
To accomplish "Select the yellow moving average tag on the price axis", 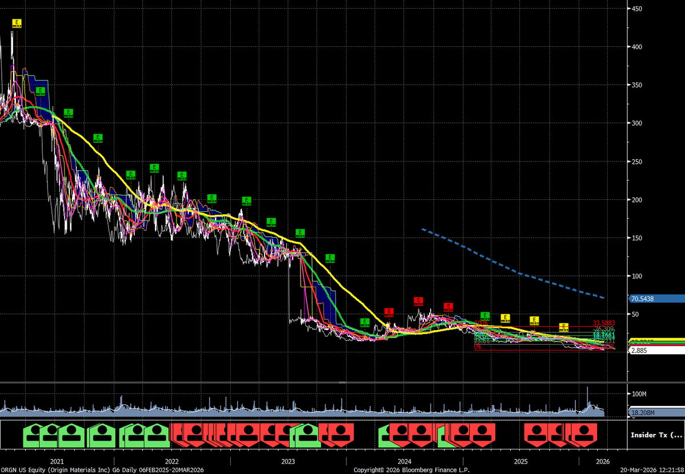I will (656, 340).
